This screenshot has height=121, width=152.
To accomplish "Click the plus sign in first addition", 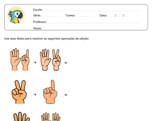I will (x=35, y=62).
